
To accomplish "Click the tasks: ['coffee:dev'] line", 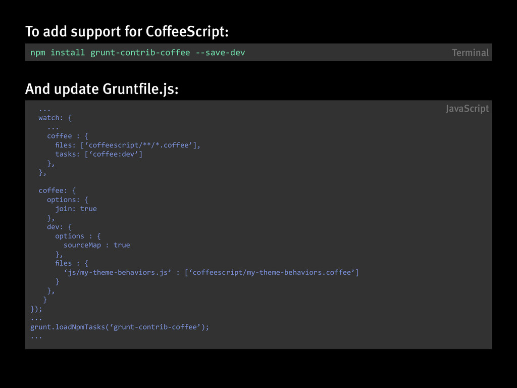I will pyautogui.click(x=98, y=154).
